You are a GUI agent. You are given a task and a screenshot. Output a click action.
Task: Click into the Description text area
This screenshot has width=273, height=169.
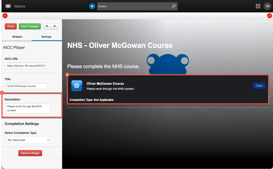(28, 109)
